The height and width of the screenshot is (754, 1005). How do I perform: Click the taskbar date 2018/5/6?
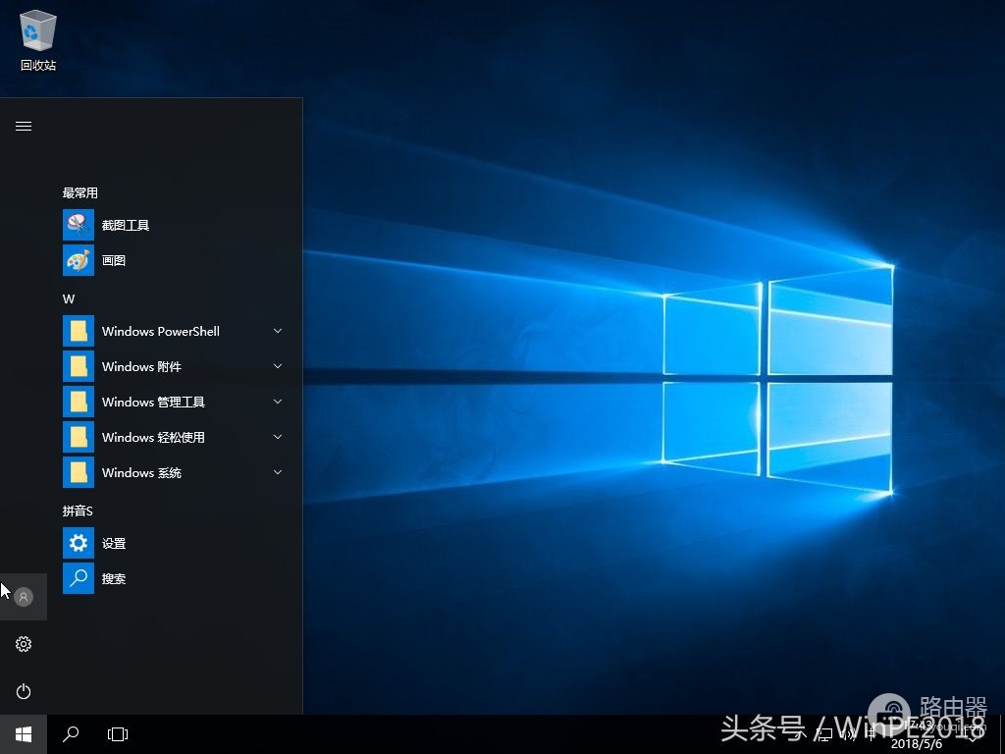pos(917,744)
